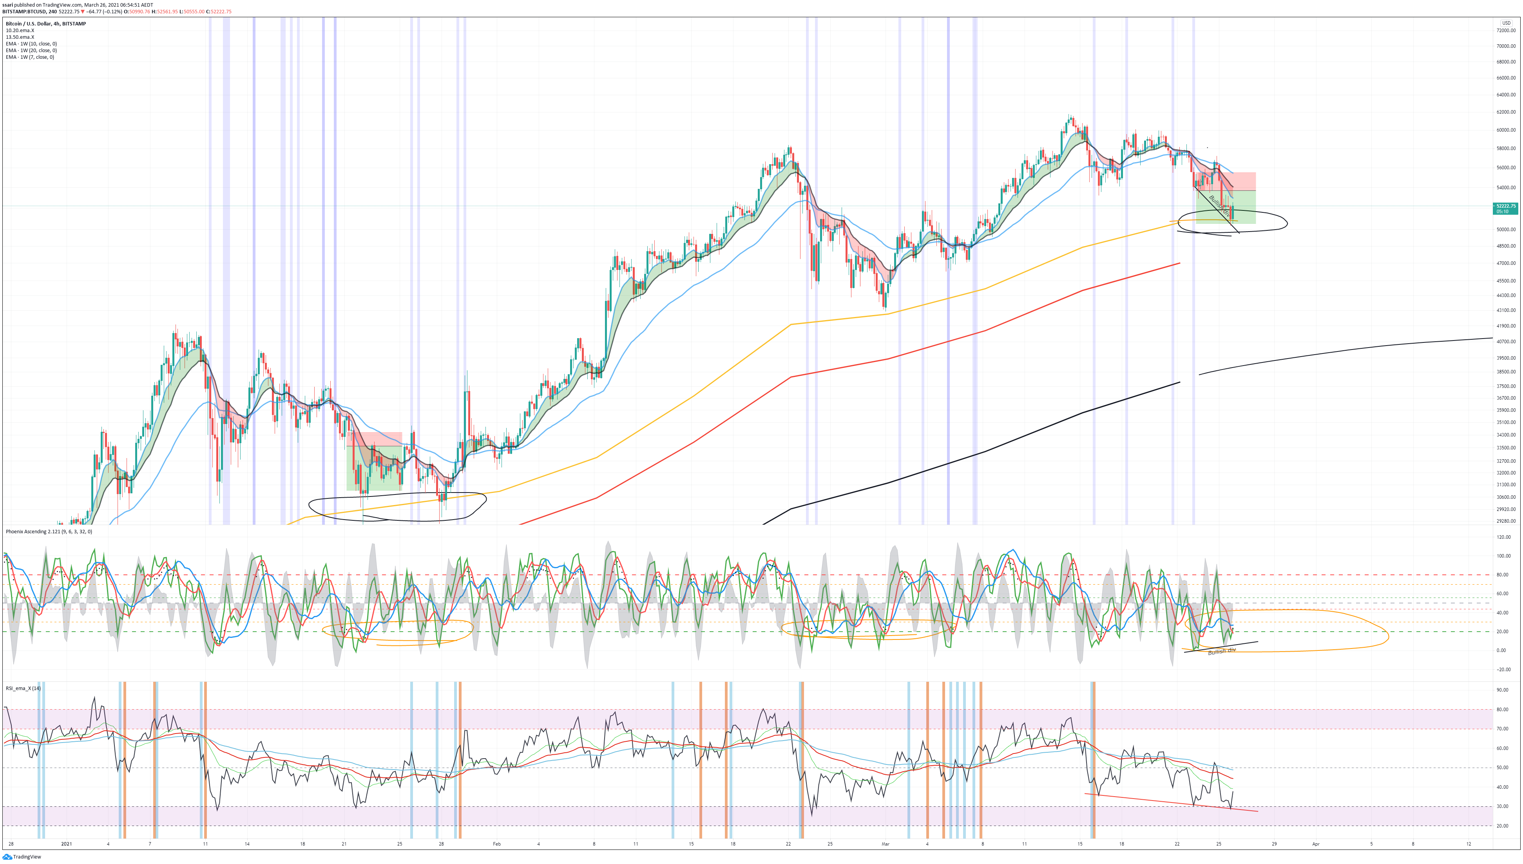Click the 'Feb' label on time axis
This screenshot has height=864, width=1523.
(x=496, y=844)
